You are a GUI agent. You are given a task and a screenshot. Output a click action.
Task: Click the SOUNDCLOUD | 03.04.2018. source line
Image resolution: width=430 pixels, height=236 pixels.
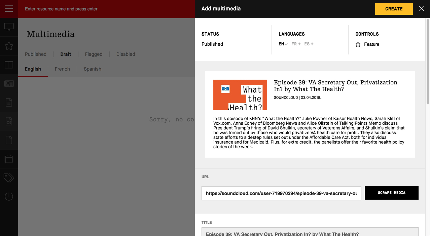click(x=297, y=97)
